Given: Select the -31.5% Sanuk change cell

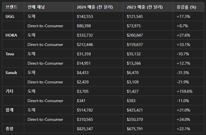Looking at the screenshot, I should [x=183, y=73].
